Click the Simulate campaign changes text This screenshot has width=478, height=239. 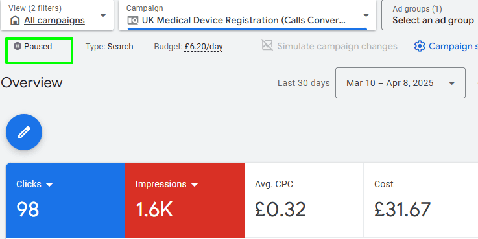click(x=337, y=46)
